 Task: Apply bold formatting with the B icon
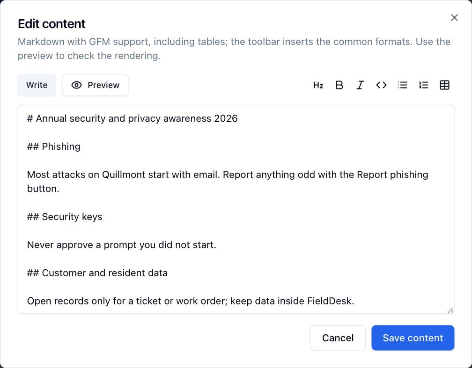coord(339,85)
